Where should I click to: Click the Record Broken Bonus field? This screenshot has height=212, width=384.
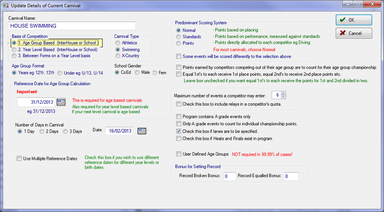tap(229, 176)
